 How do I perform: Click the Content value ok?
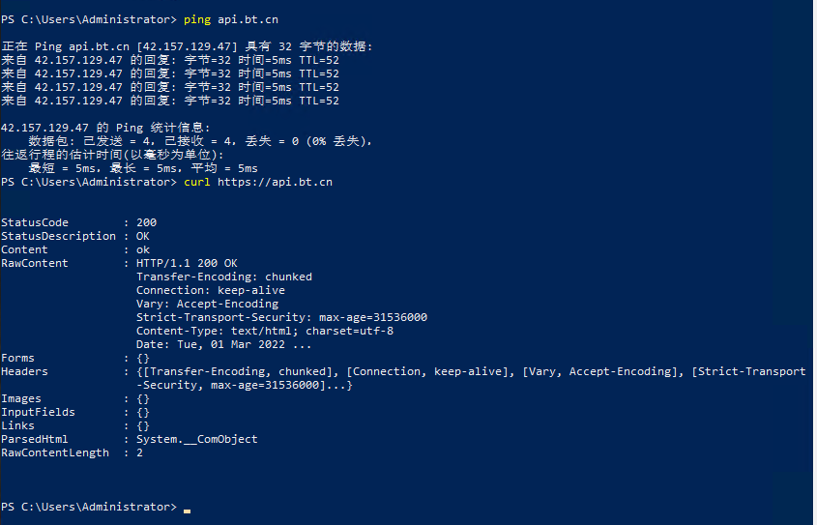click(143, 250)
